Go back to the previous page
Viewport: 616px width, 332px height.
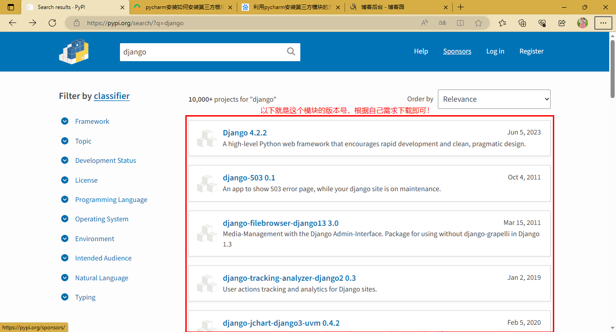13,23
